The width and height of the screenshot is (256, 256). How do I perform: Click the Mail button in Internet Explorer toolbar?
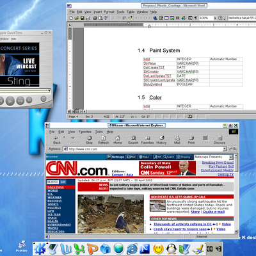click(177, 140)
